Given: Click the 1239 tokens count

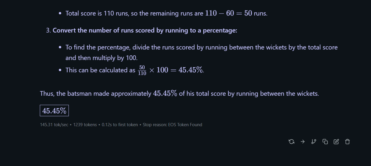Looking at the screenshot, I should click(x=85, y=125).
